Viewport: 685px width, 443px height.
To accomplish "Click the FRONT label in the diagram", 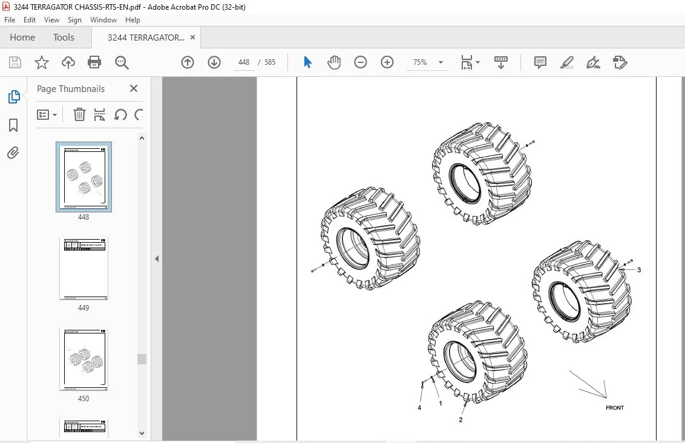I will click(x=615, y=408).
